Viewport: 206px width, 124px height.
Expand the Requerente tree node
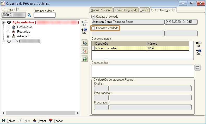click(8, 27)
